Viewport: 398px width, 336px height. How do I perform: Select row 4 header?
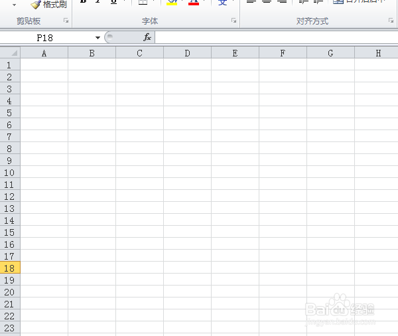tap(10, 100)
